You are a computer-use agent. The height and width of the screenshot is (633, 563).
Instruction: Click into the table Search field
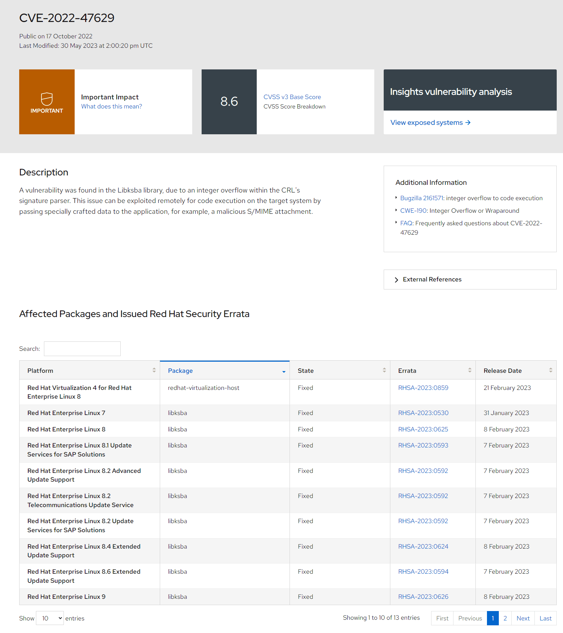tap(82, 349)
